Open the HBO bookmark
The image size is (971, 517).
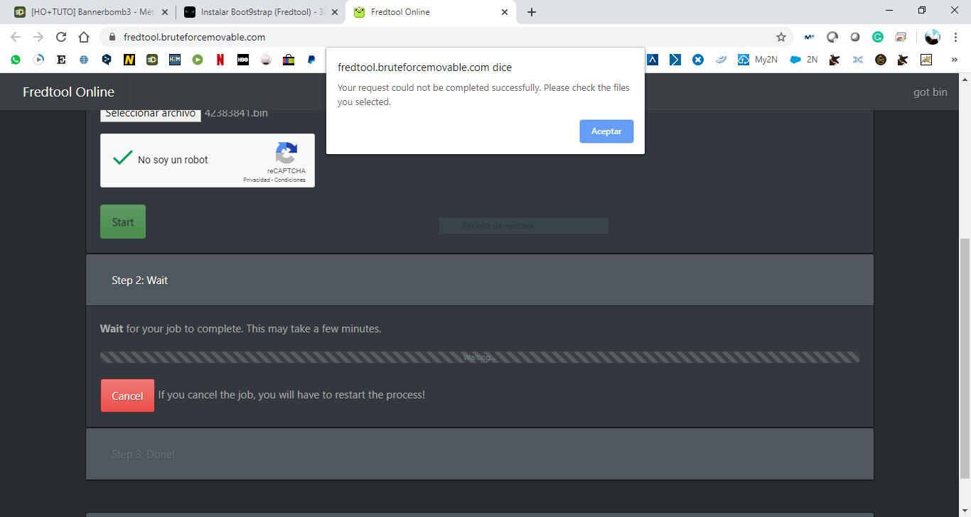point(243,60)
